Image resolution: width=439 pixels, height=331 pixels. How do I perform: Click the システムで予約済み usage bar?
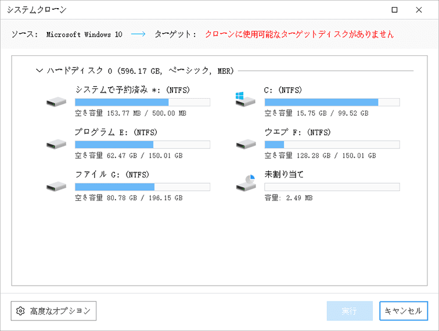point(142,102)
